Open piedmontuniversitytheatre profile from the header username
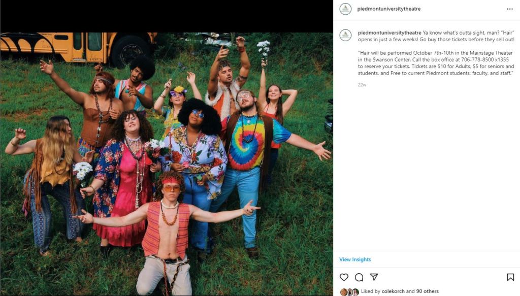520x296 pixels. pyautogui.click(x=389, y=9)
